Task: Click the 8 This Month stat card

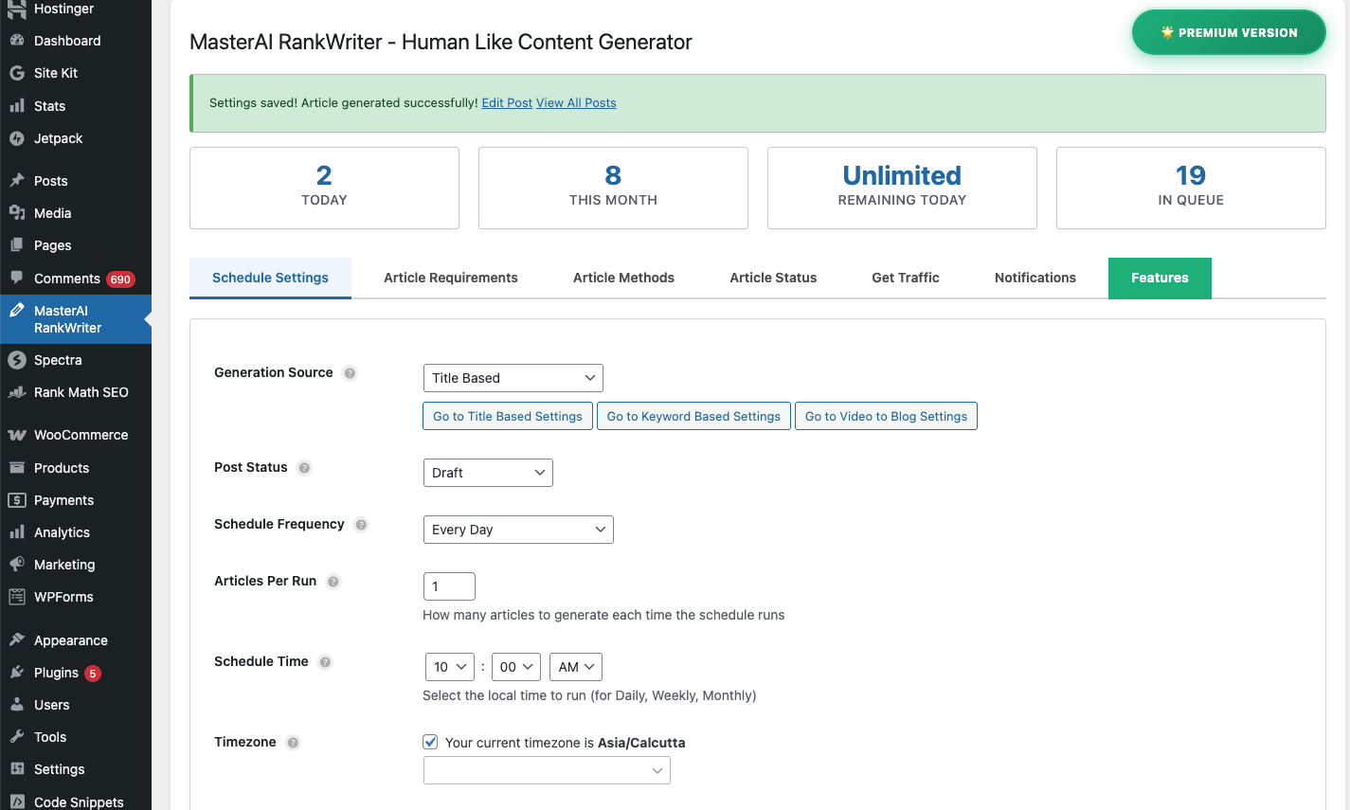Action: [x=613, y=188]
